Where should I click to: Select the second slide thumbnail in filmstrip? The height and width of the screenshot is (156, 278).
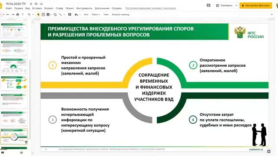click(14, 48)
